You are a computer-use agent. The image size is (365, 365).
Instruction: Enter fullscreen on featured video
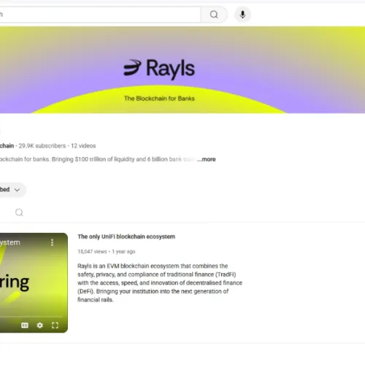[x=55, y=326]
